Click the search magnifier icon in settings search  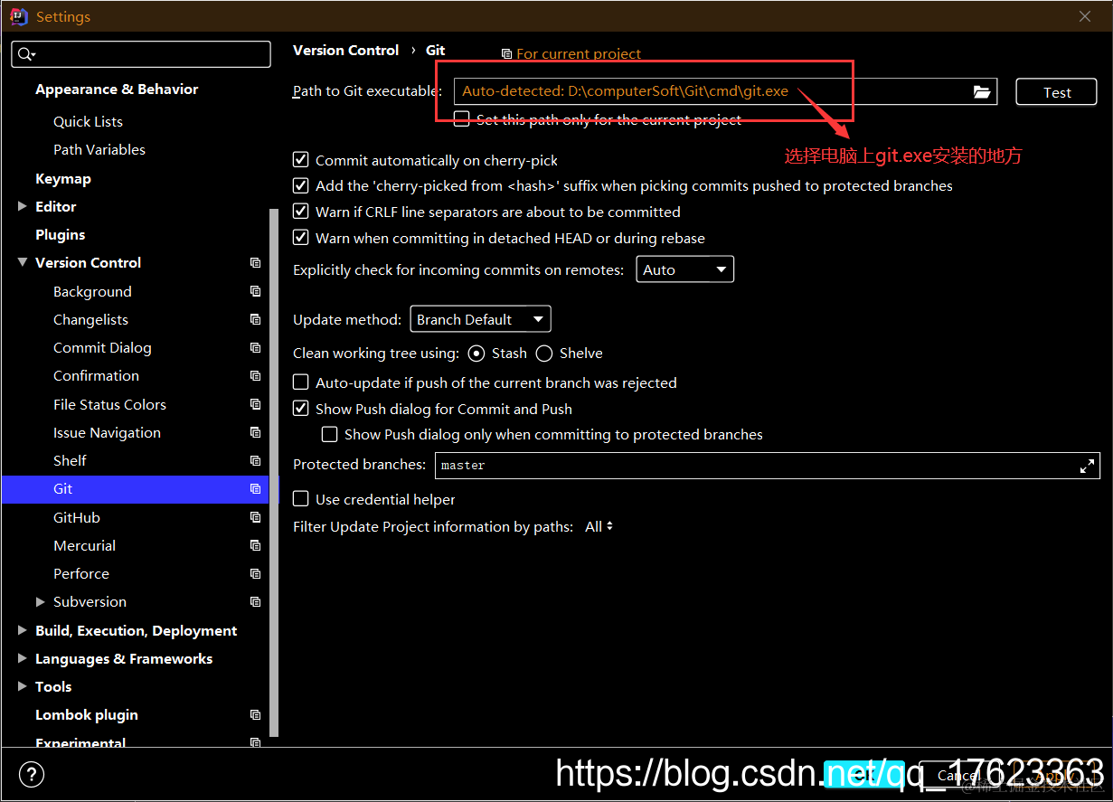[x=24, y=54]
